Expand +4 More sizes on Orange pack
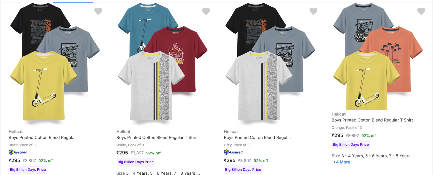The image size is (433, 175). tap(342, 162)
